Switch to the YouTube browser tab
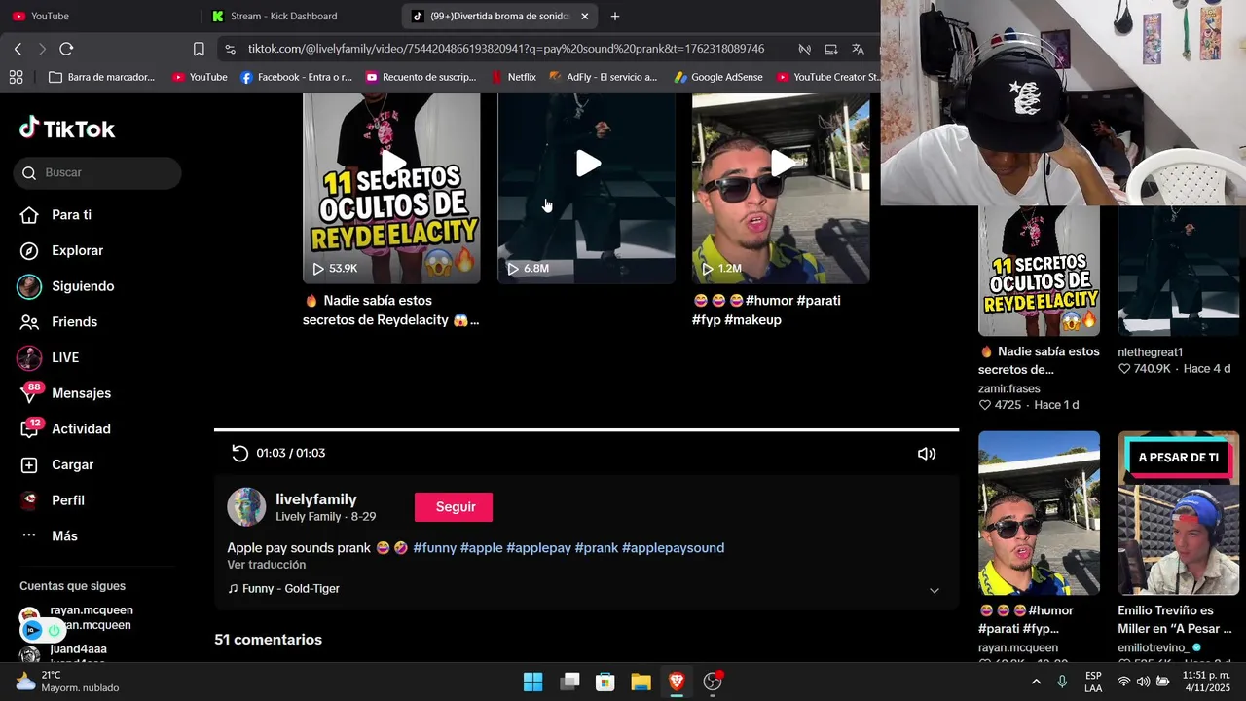This screenshot has width=1246, height=701. (97, 17)
